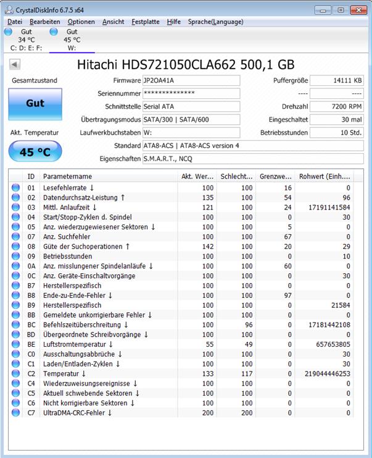The width and height of the screenshot is (372, 458).
Task: Click the status orb of Mittl. Anlaufzeit row
Action: point(16,207)
